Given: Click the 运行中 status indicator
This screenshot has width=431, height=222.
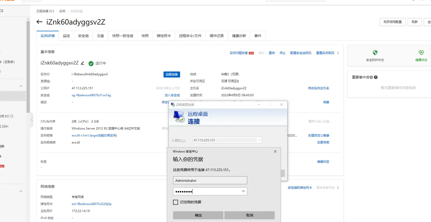Looking at the screenshot, I should 97,63.
